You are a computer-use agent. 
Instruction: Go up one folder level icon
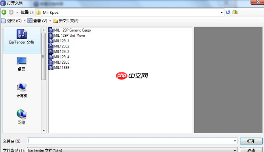(x=235, y=12)
